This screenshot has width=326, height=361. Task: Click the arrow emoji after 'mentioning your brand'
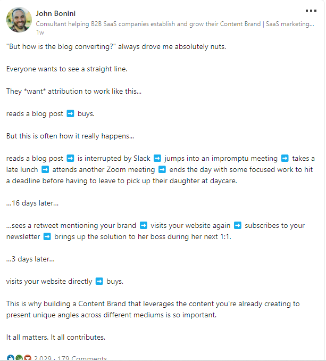point(144,225)
